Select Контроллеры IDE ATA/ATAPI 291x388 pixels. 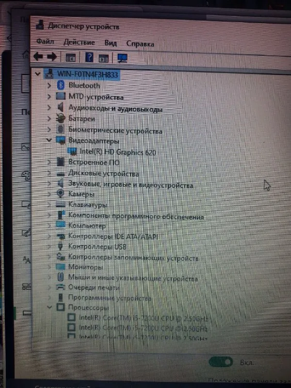pyautogui.click(x=113, y=236)
